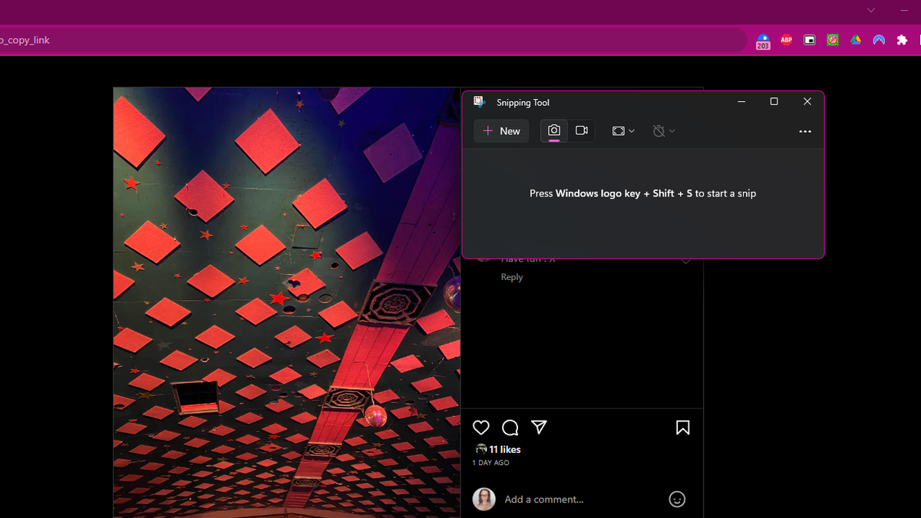
Task: Open the See more menu in Snipping Tool
Action: click(804, 130)
